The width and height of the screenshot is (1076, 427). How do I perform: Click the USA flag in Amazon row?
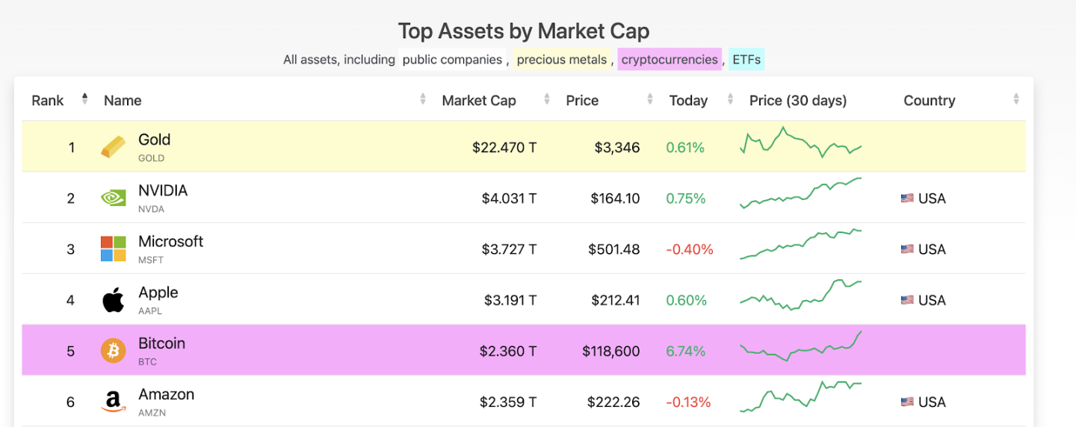click(907, 402)
